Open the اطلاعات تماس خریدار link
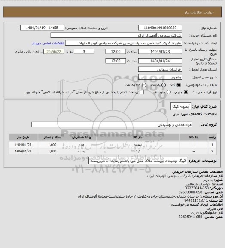225x248 pixels. pos(48,43)
